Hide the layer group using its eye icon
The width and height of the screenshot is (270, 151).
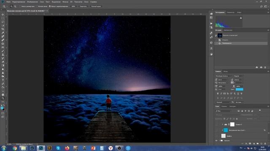tap(216, 141)
